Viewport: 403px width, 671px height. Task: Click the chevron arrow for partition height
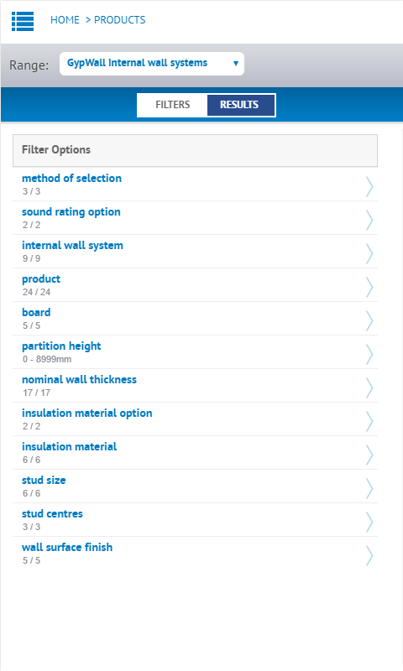click(369, 354)
